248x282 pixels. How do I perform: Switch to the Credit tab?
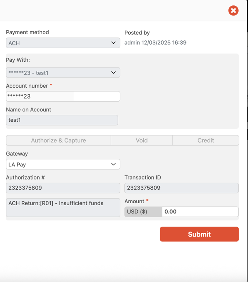coord(205,140)
